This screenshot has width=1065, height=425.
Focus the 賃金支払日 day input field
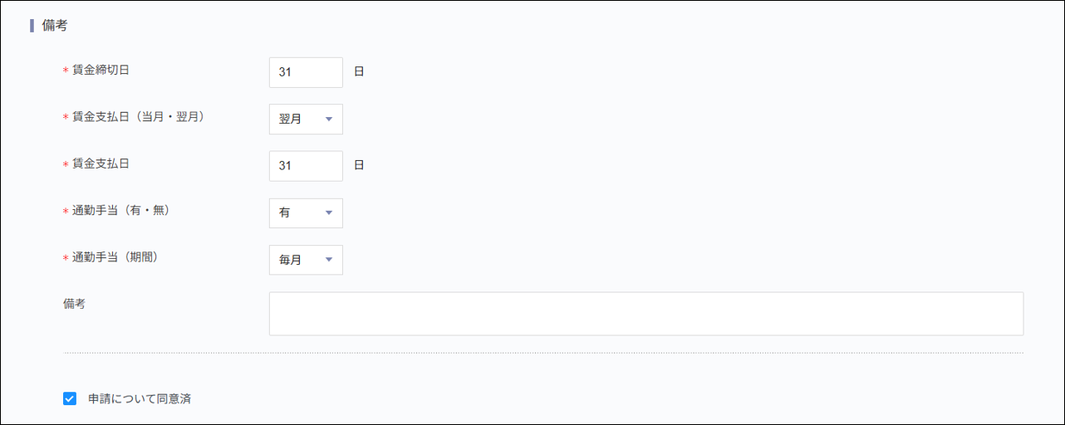(305, 166)
